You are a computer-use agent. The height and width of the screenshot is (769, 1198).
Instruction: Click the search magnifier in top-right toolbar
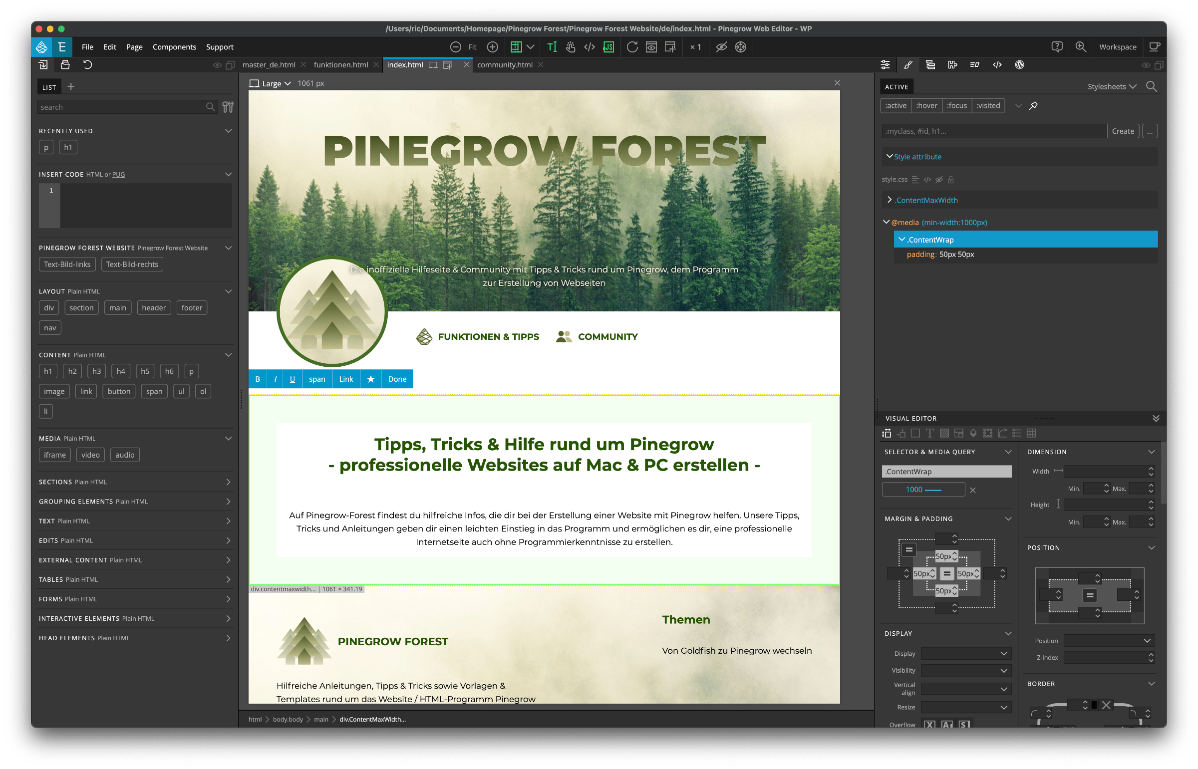[x=1081, y=47]
